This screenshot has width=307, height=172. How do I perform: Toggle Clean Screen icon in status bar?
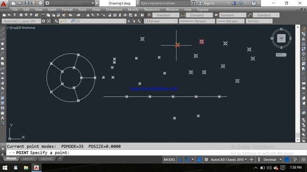[295, 160]
